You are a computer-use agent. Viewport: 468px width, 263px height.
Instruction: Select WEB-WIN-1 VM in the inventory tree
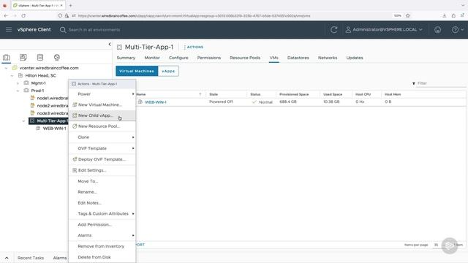(54, 129)
